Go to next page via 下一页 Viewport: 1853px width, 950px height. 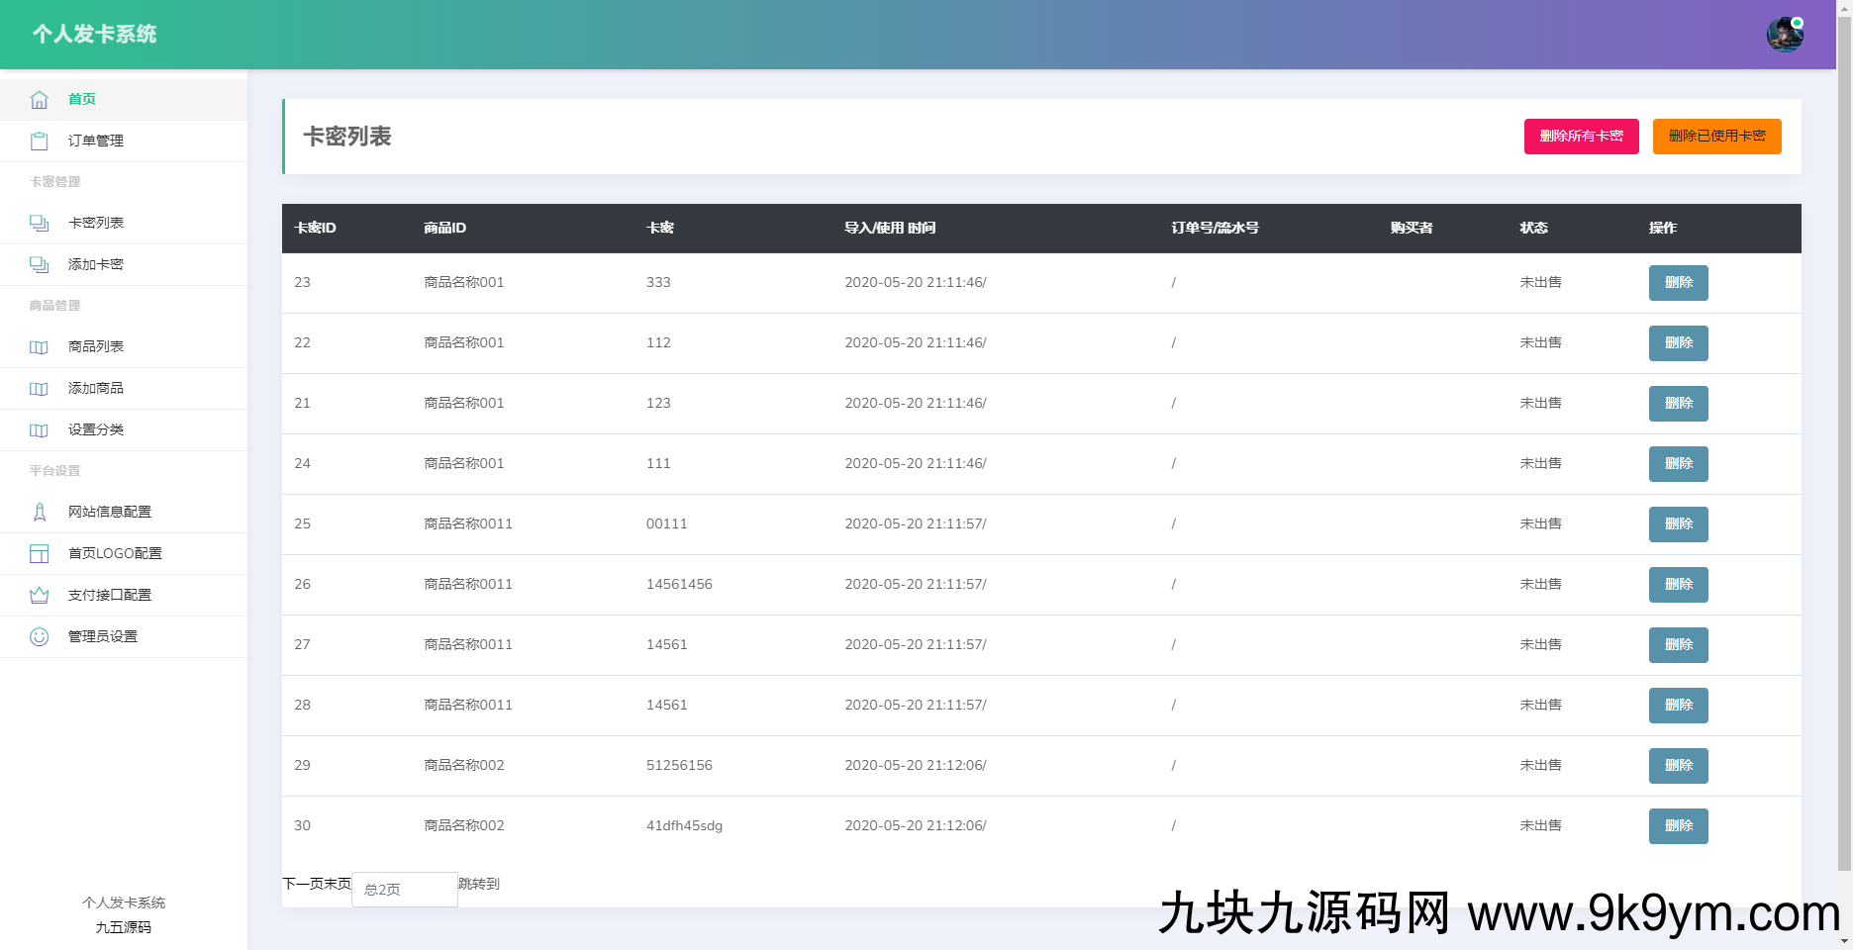point(303,884)
